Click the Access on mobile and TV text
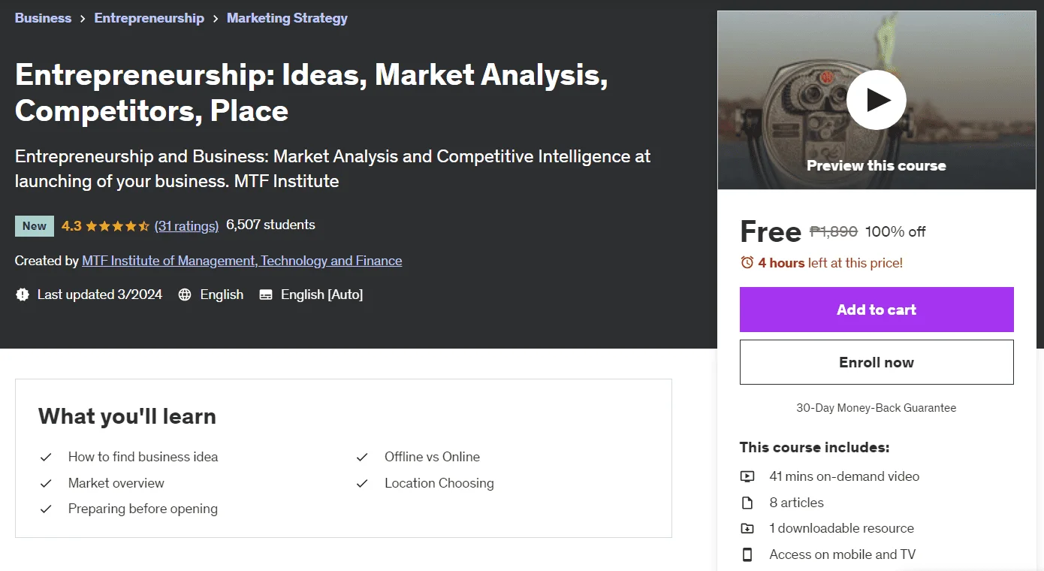1044x571 pixels. [x=842, y=554]
